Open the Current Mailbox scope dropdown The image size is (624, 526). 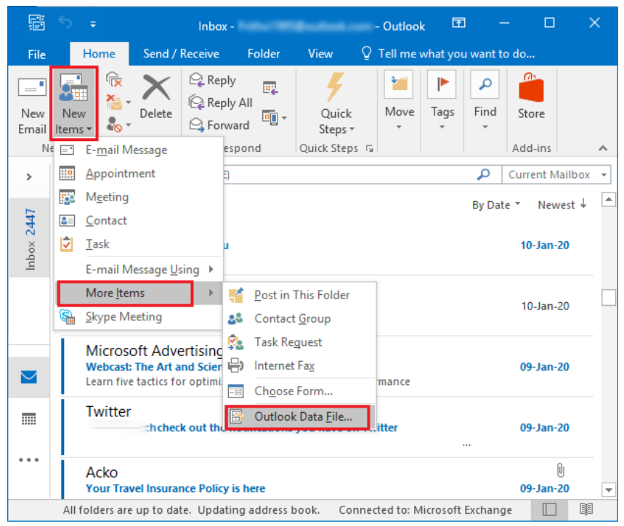click(556, 174)
